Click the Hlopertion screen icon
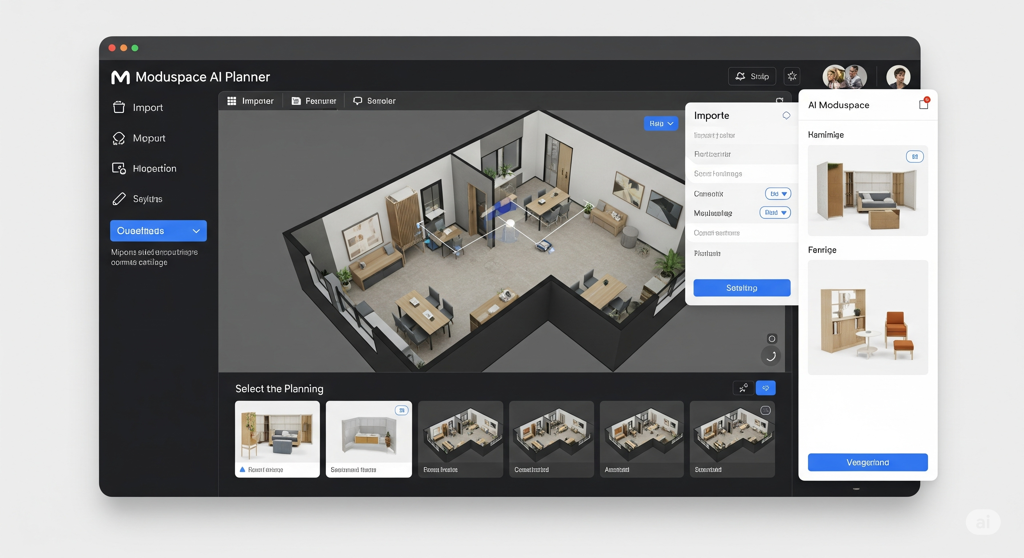Image resolution: width=1024 pixels, height=558 pixels. pos(119,169)
